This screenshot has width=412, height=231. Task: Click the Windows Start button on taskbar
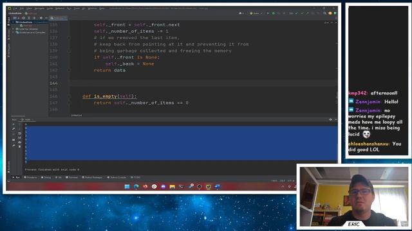click(x=127, y=187)
